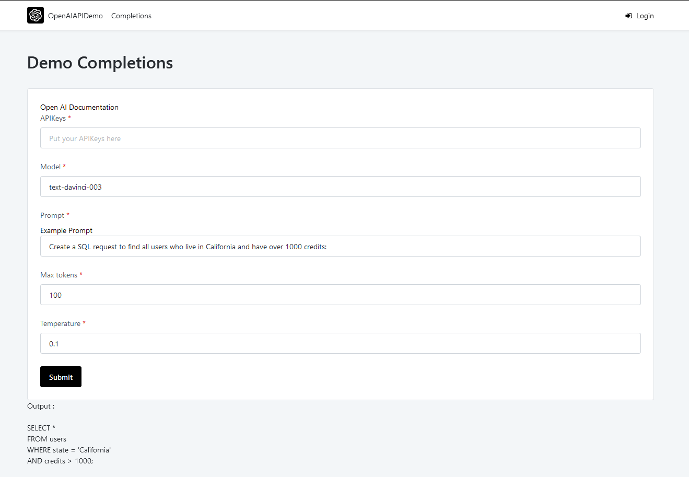Click the OpenAI logo icon

click(36, 16)
